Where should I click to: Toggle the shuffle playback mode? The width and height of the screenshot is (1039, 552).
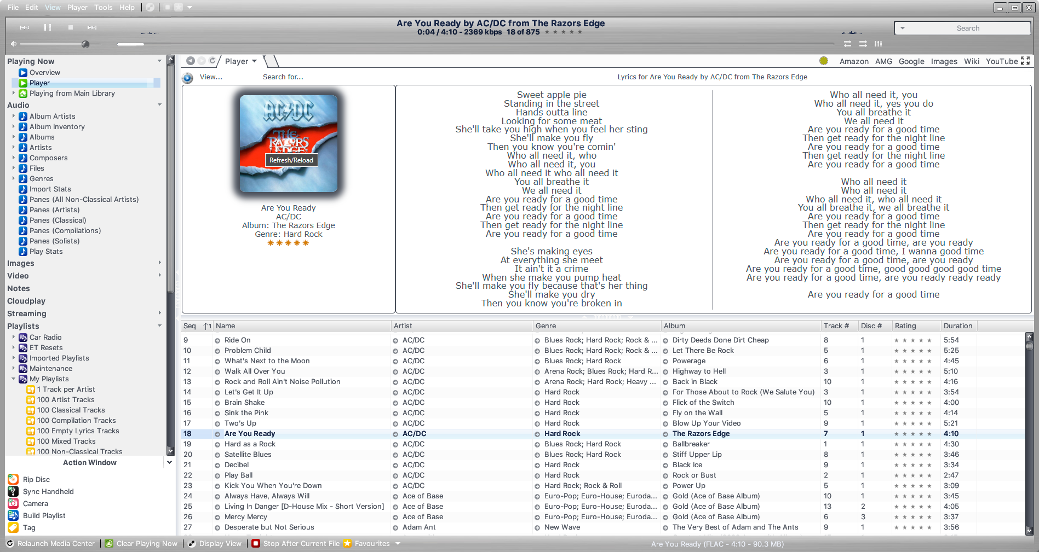(x=863, y=44)
